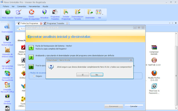This screenshot has height=111, width=178.
Task: Click No in Nero uninstall dialog
Action: click(x=97, y=75)
